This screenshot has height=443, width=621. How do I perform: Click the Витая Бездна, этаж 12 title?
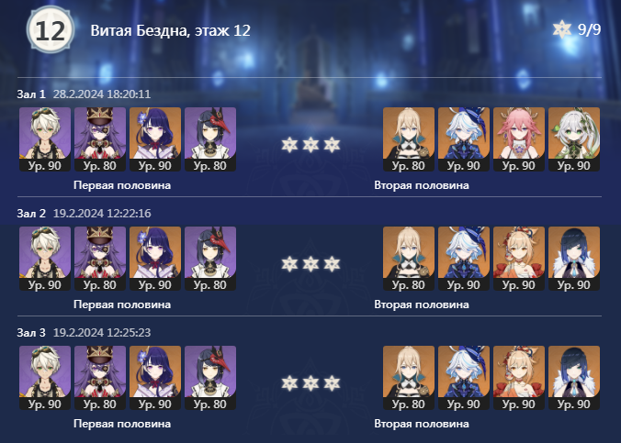click(170, 30)
